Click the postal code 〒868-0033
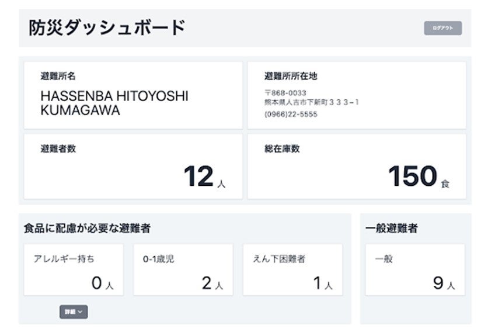Viewport: 481px width, 332px height. tap(285, 93)
